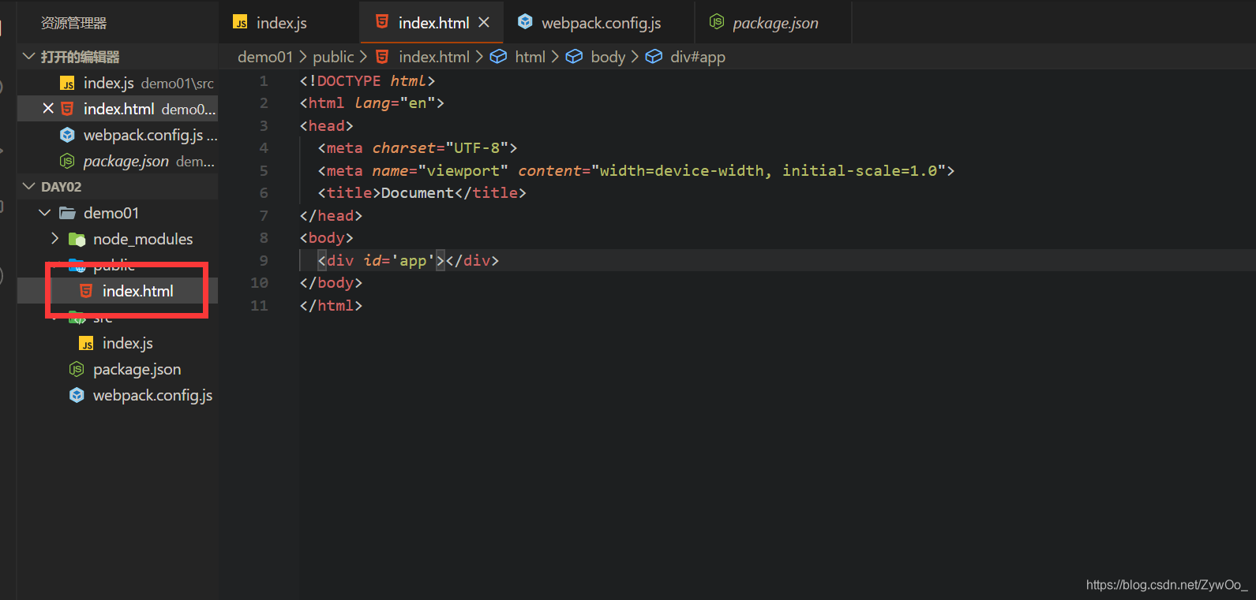Click the closing </html> tag line
Image resolution: width=1256 pixels, height=600 pixels.
(x=331, y=305)
